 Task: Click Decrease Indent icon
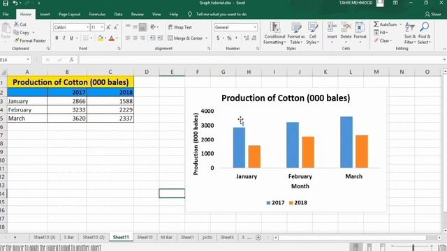click(152, 38)
